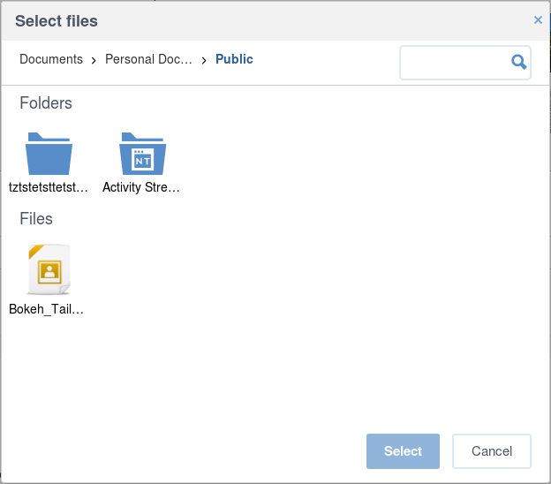Click the current Public breadcrumb

(234, 59)
